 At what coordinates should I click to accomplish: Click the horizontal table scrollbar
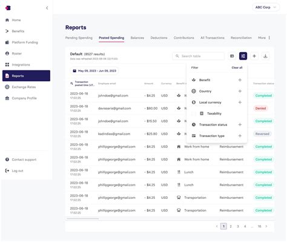click(x=83, y=218)
